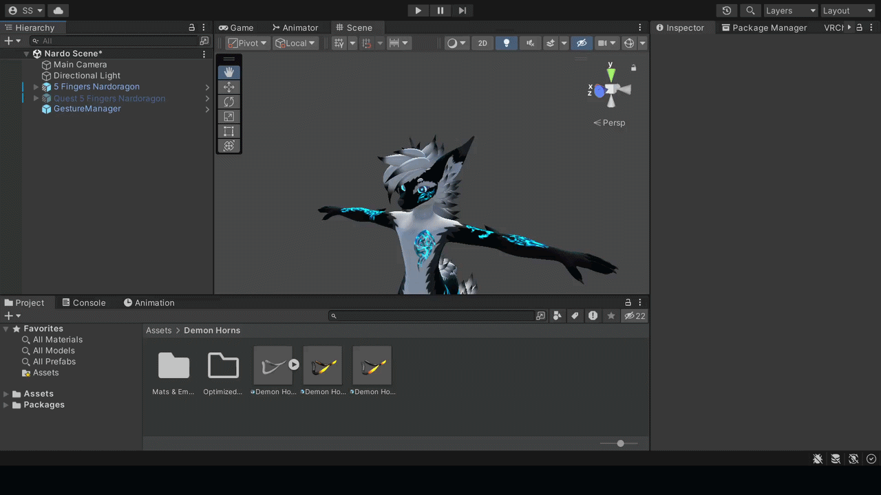Toggle scene effects button
The image size is (881, 495).
point(551,43)
